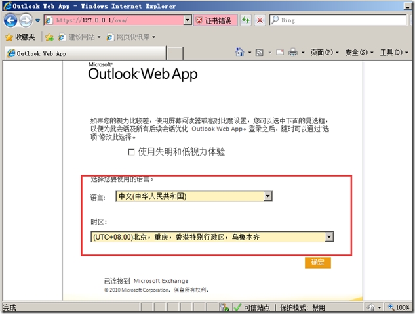Click the Read mail envelope icon

coord(280,53)
